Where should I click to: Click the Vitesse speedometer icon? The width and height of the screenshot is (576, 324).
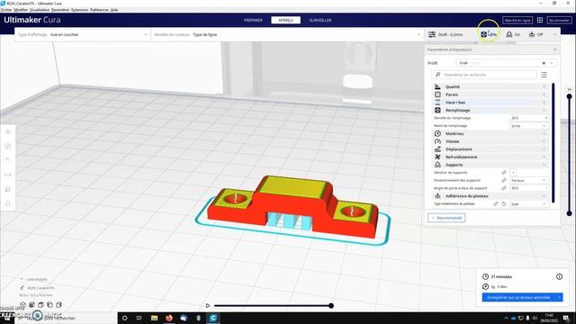[437, 141]
